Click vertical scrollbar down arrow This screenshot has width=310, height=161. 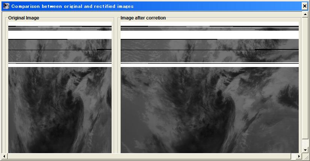(305, 150)
